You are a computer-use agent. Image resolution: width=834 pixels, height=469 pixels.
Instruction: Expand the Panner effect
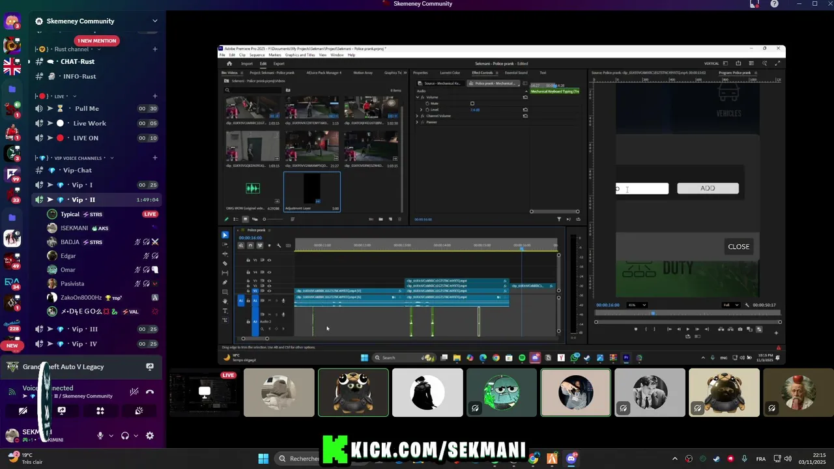pyautogui.click(x=417, y=122)
